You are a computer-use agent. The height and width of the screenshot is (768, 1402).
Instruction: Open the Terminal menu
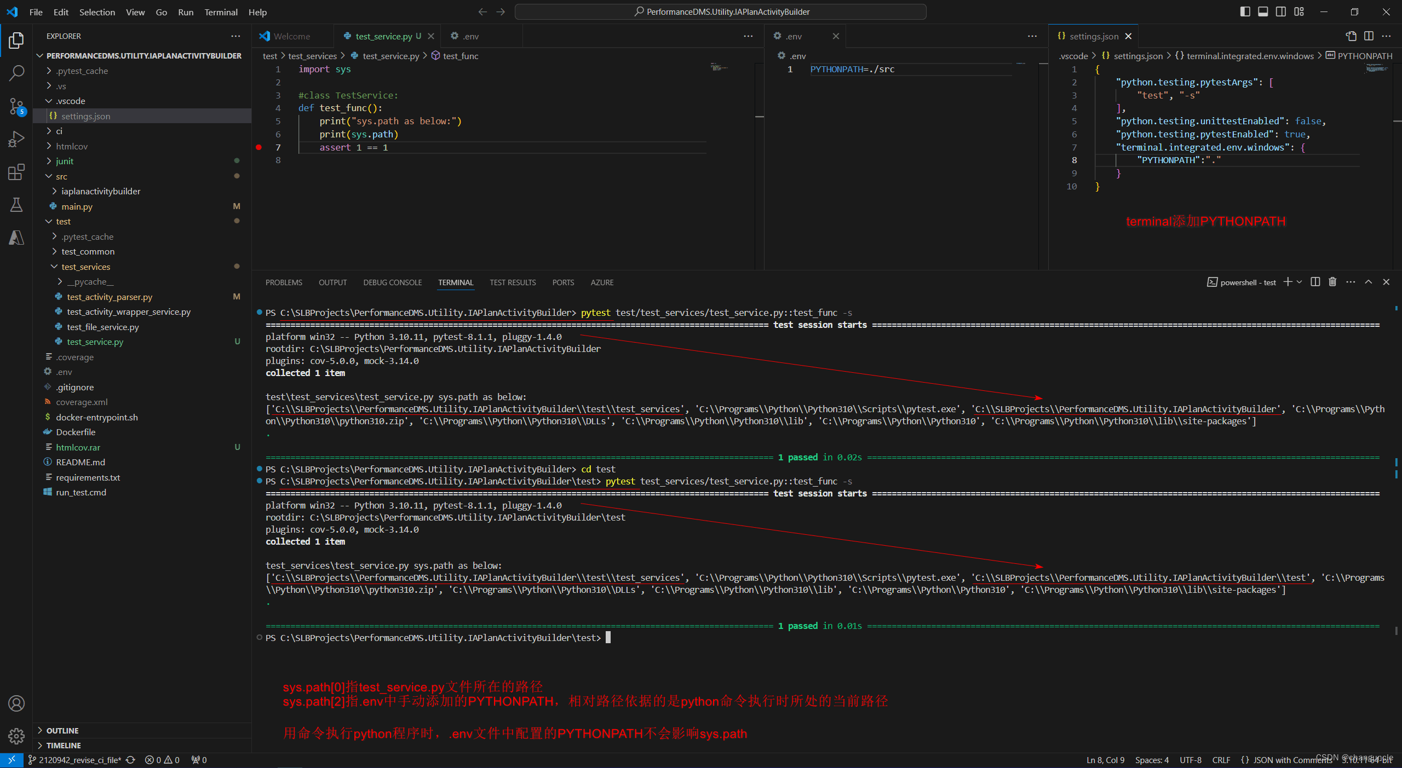click(221, 12)
